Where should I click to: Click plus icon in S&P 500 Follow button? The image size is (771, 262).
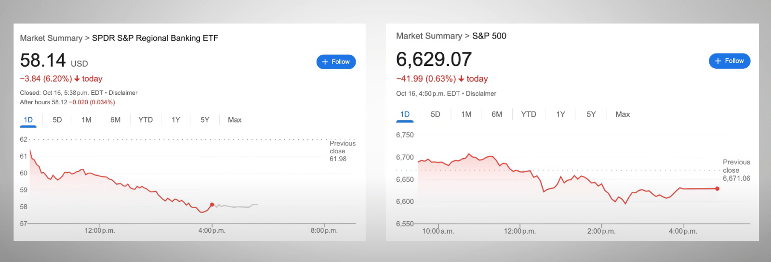click(718, 61)
